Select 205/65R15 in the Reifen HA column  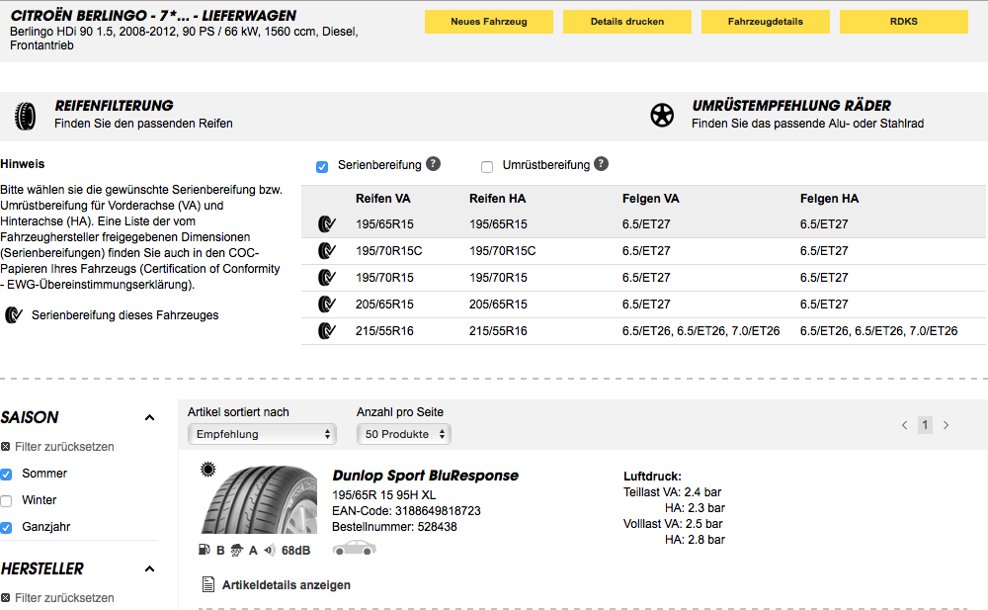[x=498, y=305]
